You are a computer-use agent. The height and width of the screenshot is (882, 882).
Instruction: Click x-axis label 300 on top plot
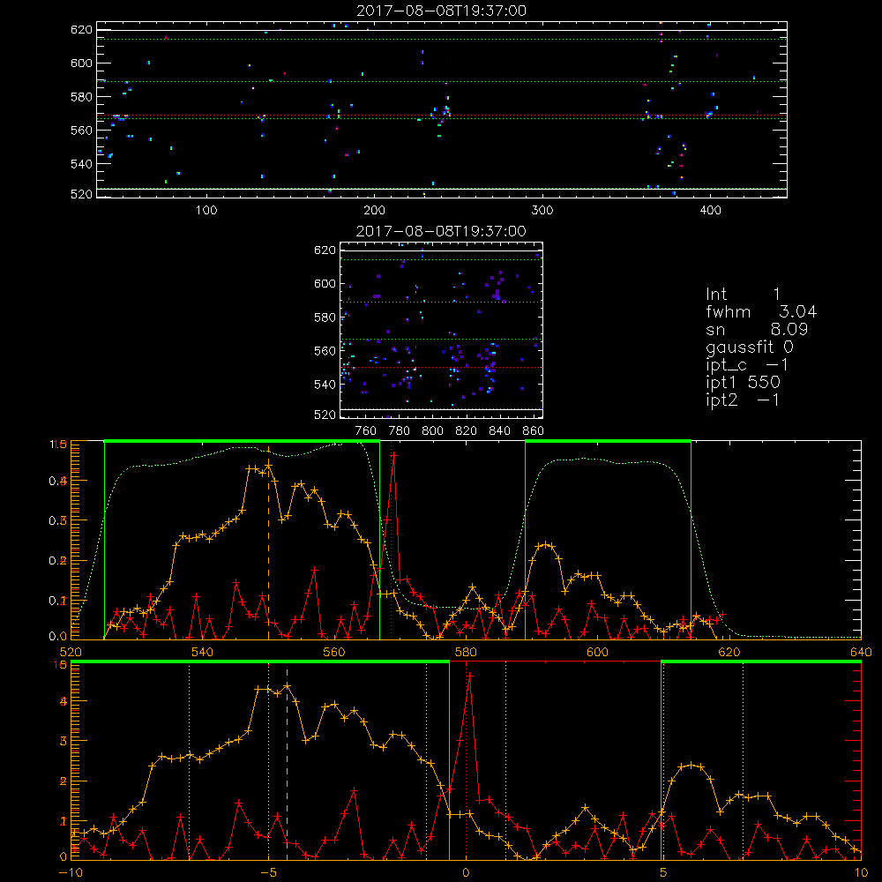(542, 211)
